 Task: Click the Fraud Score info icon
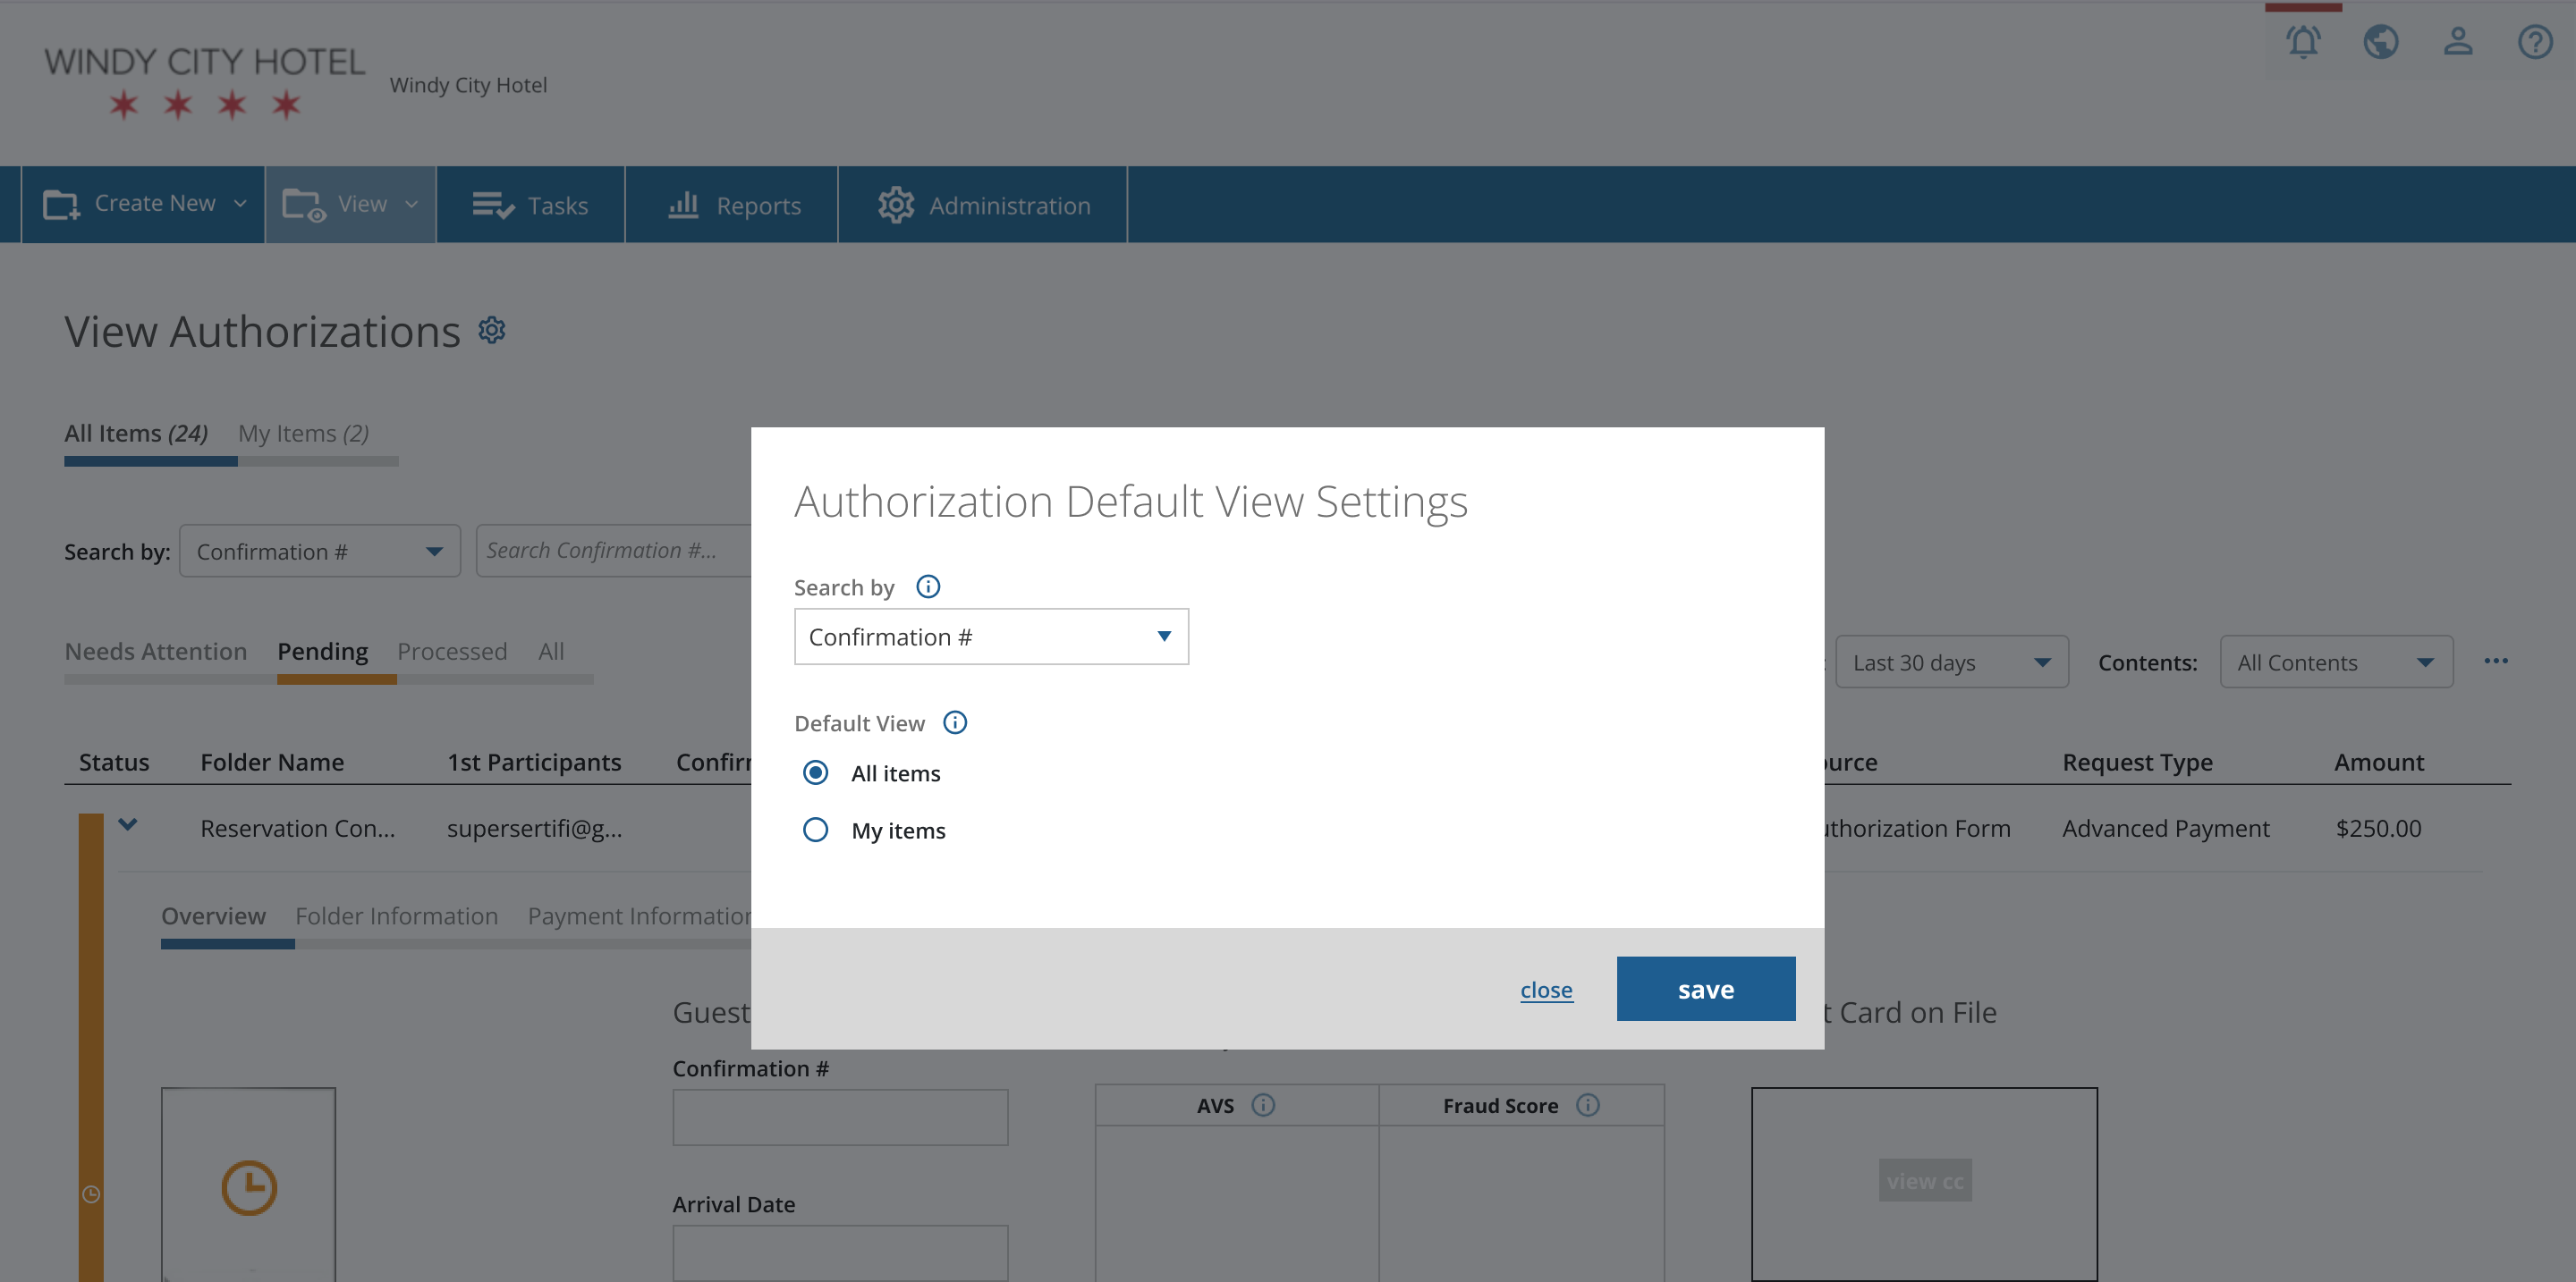[1588, 1105]
